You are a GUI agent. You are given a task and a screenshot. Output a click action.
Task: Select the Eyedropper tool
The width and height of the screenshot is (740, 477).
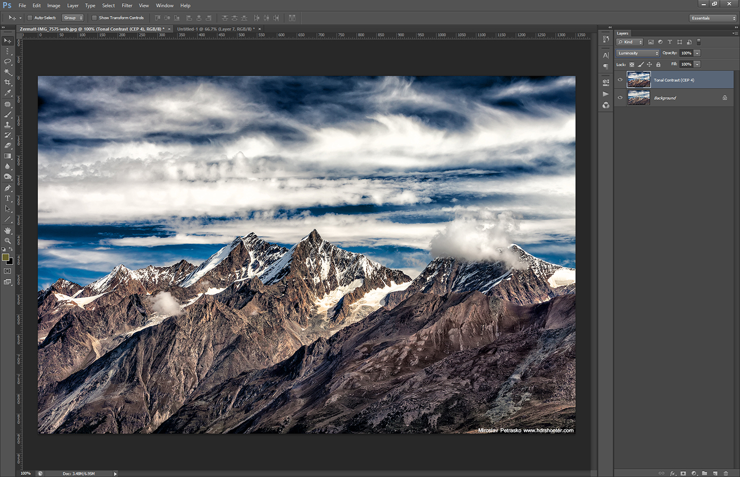[8, 93]
